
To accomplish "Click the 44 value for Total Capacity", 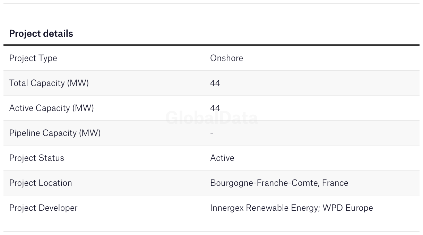I will coord(215,83).
